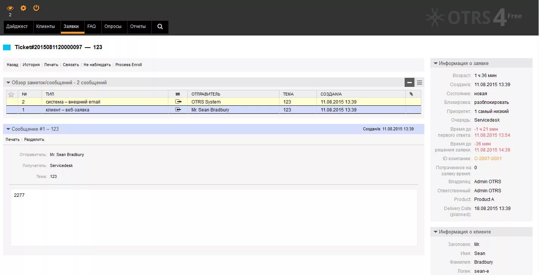Click the watched tickets eye icon
Image resolution: width=539 pixels, height=275 pixels.
10,8
